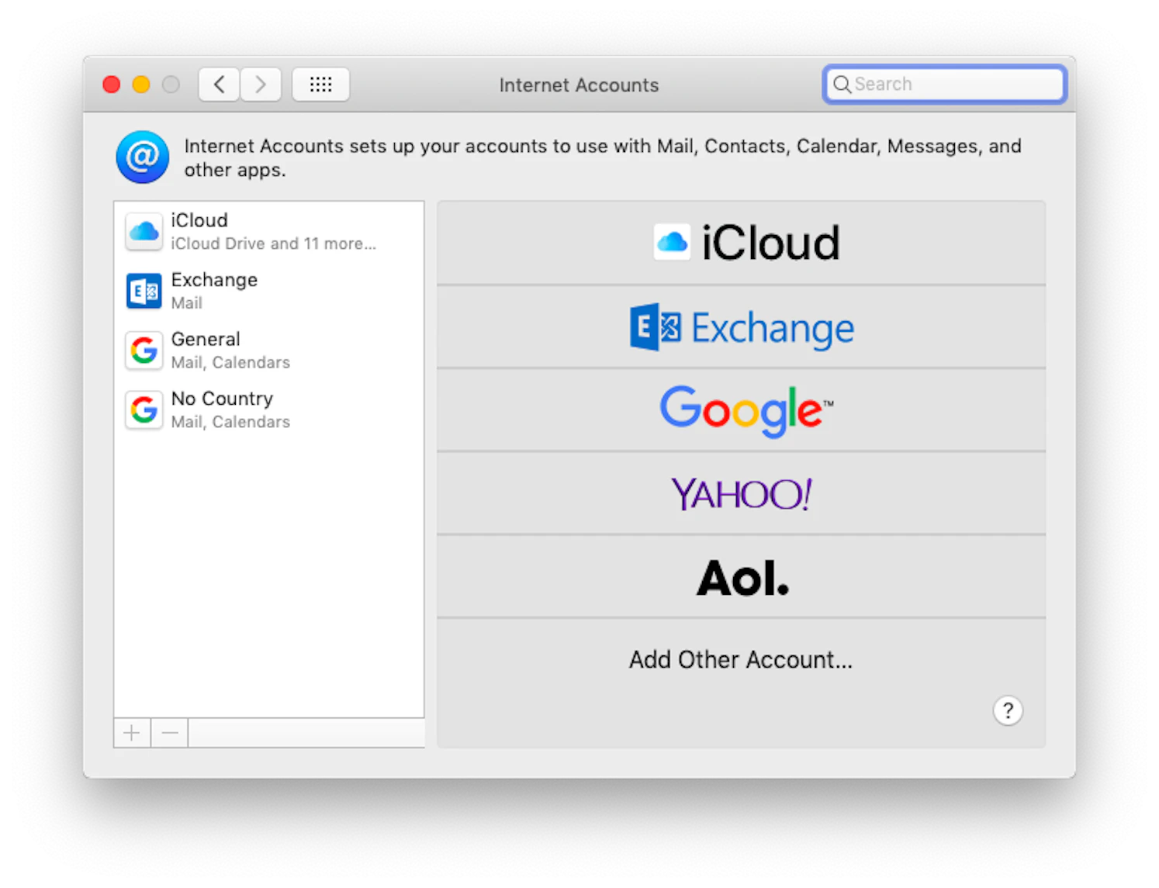Screen dimensions: 1159x888
Task: Choose Aol as the account provider
Action: (x=741, y=577)
